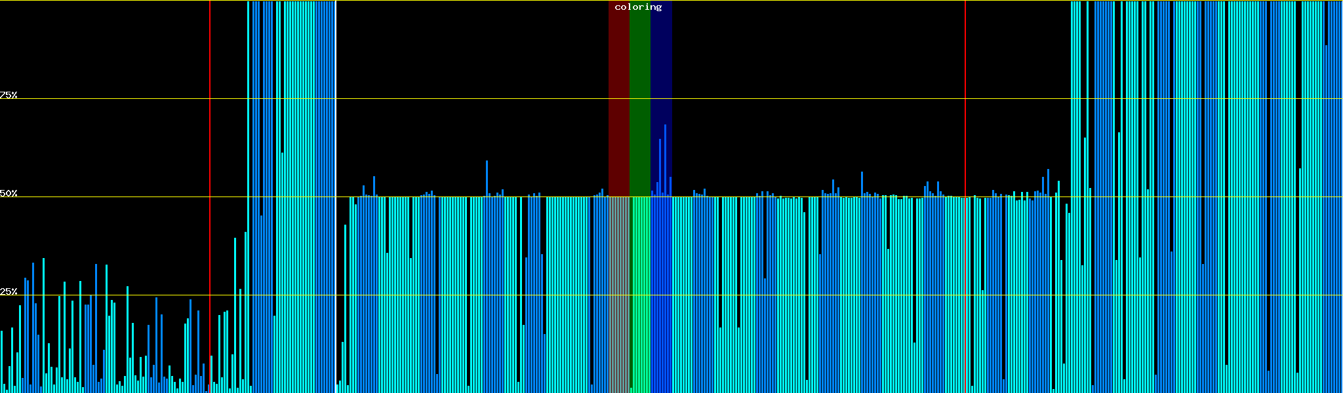
Task: Click the 25% axis label
Action: click(9, 291)
